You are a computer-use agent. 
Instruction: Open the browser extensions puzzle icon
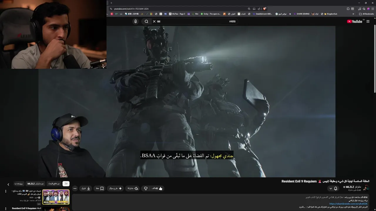tap(348, 9)
